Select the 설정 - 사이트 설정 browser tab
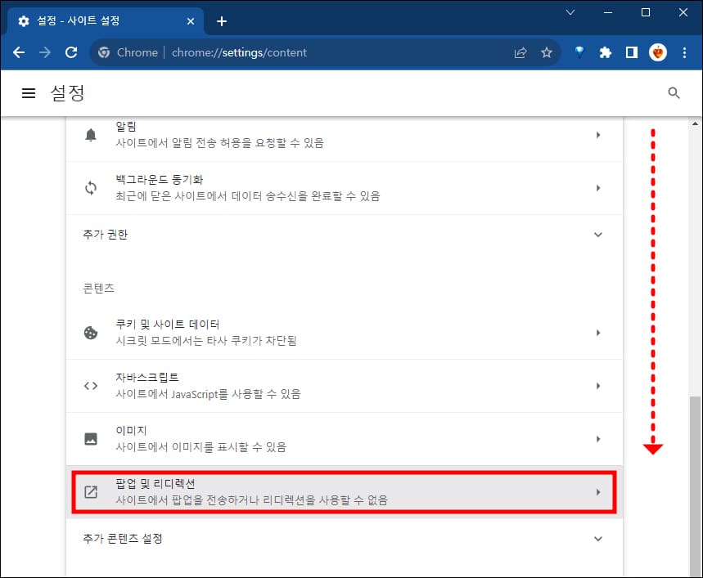 click(98, 20)
